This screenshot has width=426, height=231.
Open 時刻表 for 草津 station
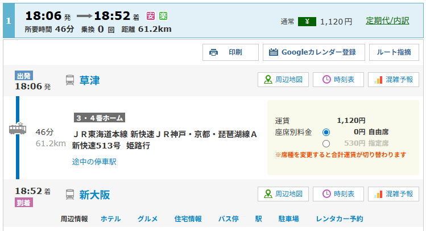tap(338, 80)
